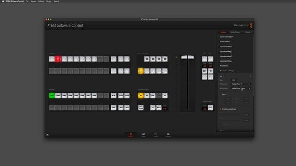This screenshot has height=166, width=296.
Task: Toggle first ON AIR above KEY 1
Action: 147,59
